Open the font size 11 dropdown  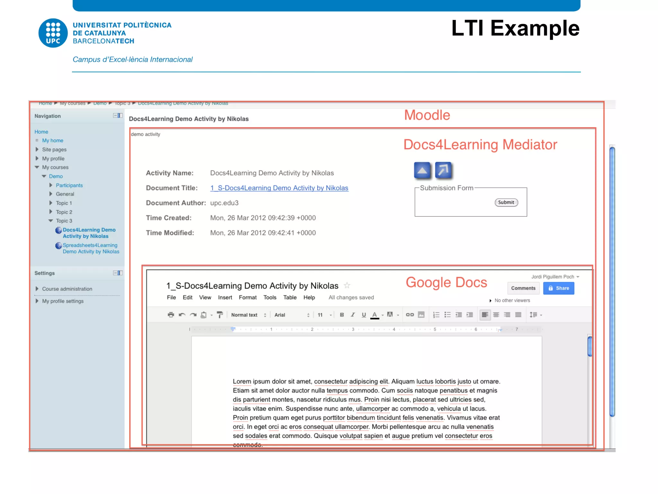pos(324,315)
